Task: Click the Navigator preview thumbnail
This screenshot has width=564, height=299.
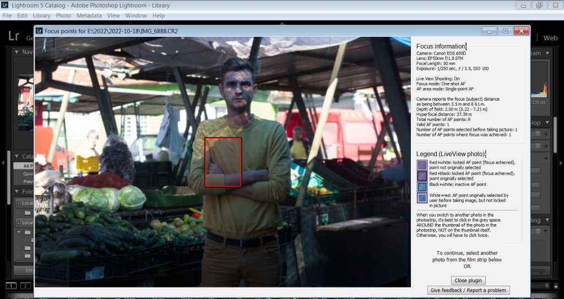Action: tap(26, 102)
